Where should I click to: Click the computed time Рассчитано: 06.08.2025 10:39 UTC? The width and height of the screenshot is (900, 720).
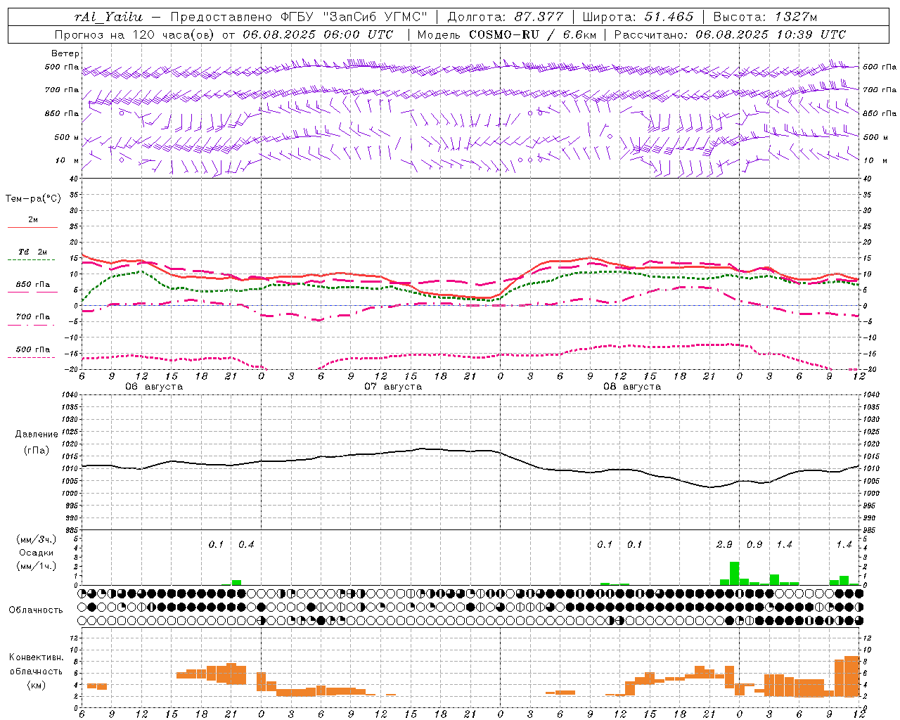click(730, 34)
